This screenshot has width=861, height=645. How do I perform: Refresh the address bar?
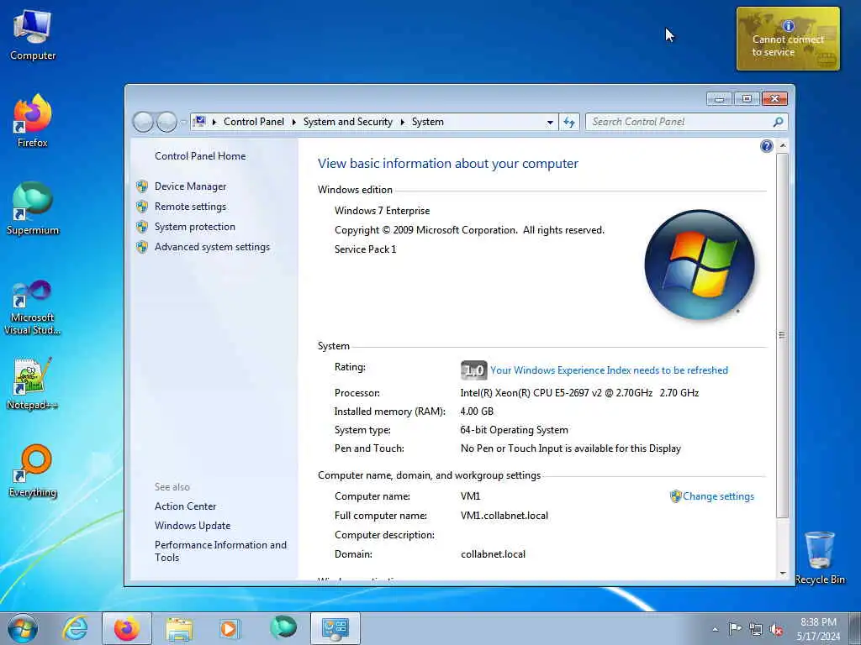569,122
